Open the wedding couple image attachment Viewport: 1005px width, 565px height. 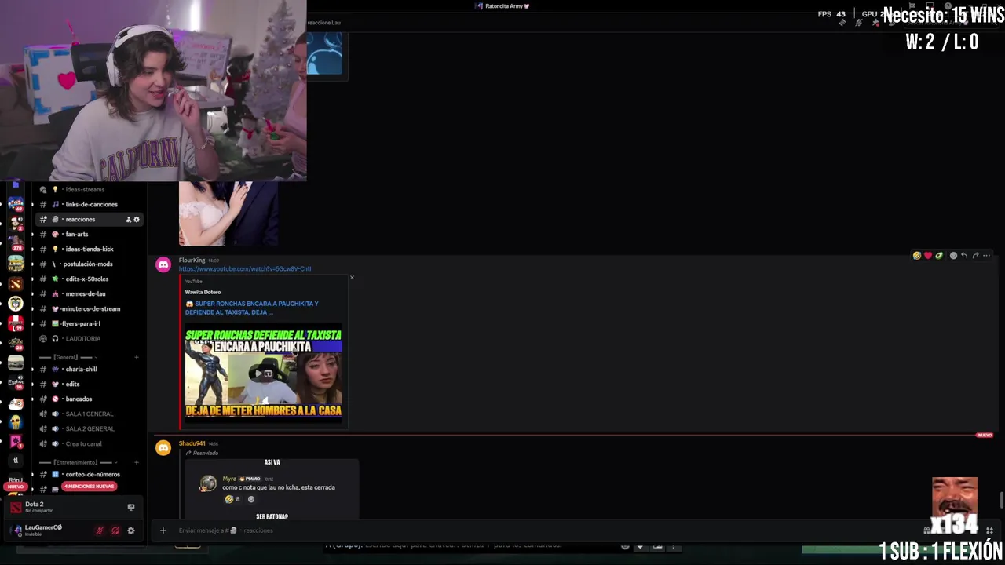228,213
